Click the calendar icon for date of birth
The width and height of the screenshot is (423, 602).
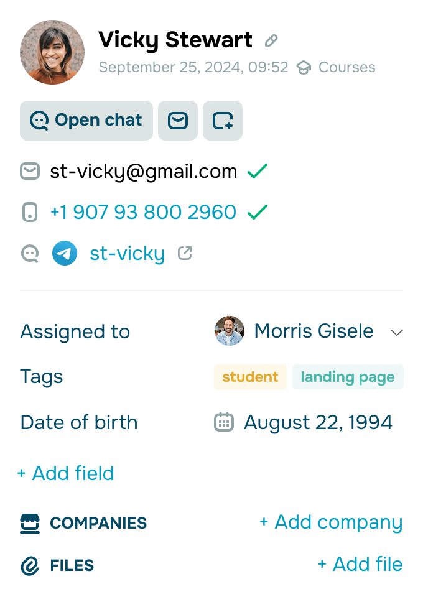224,422
